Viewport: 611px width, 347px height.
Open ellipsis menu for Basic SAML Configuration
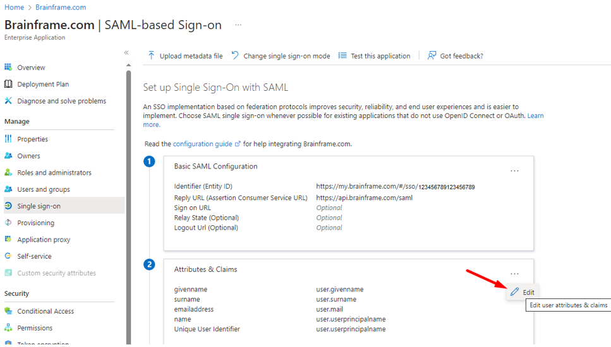[x=514, y=171]
